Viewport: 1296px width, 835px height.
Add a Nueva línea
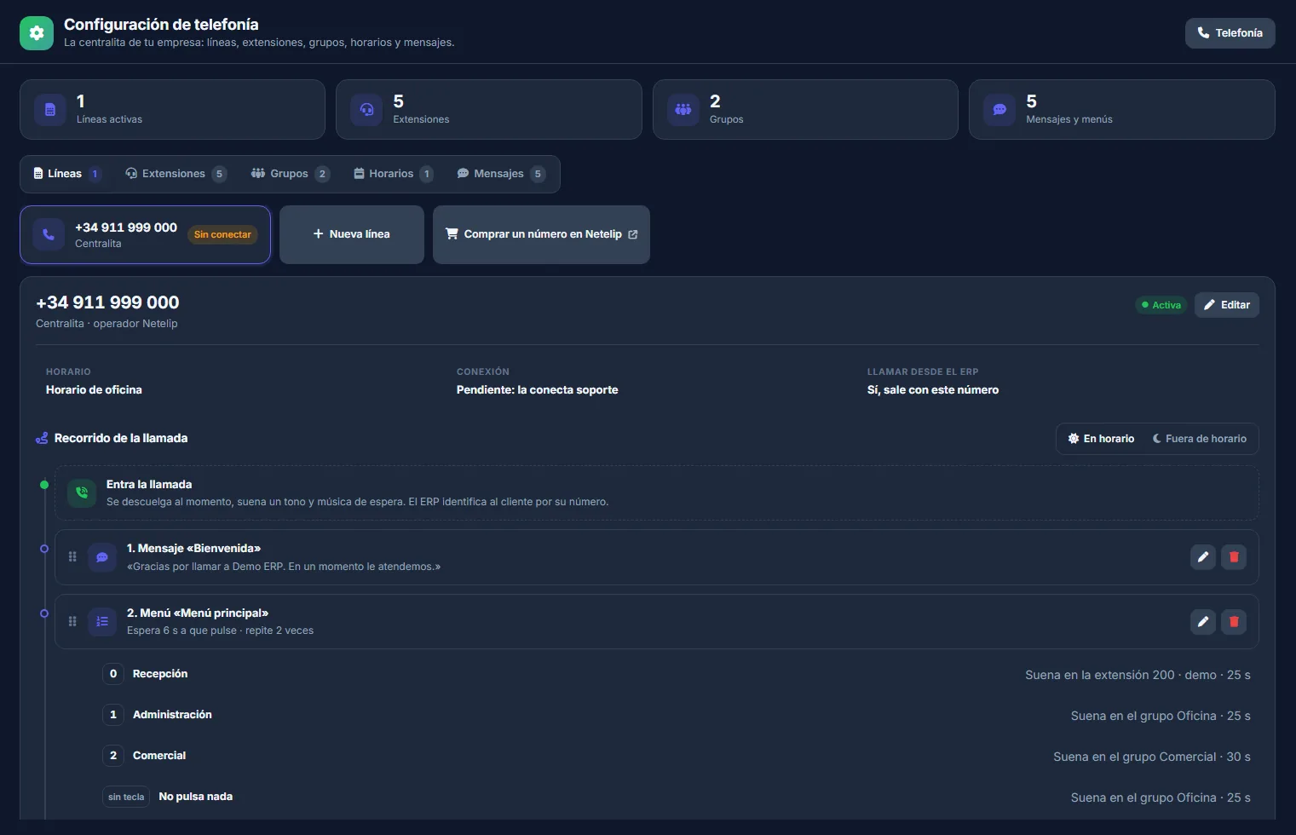point(352,234)
